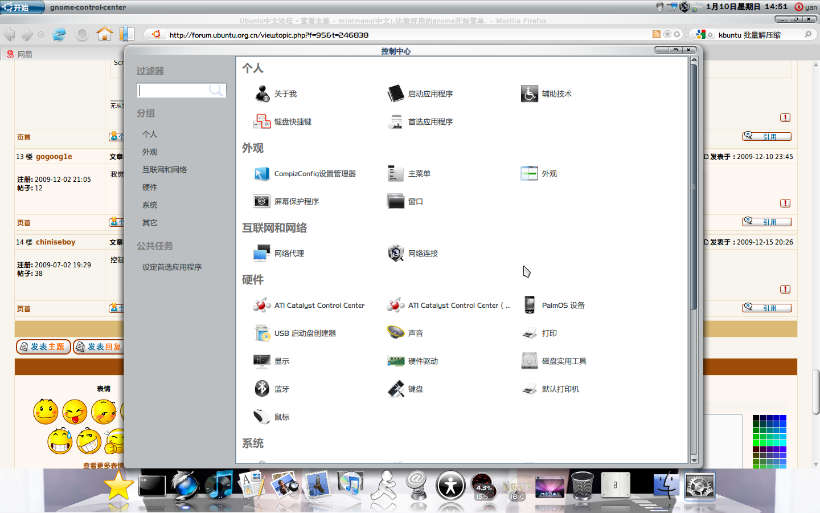Select 外观 group in sidebar

(150, 152)
